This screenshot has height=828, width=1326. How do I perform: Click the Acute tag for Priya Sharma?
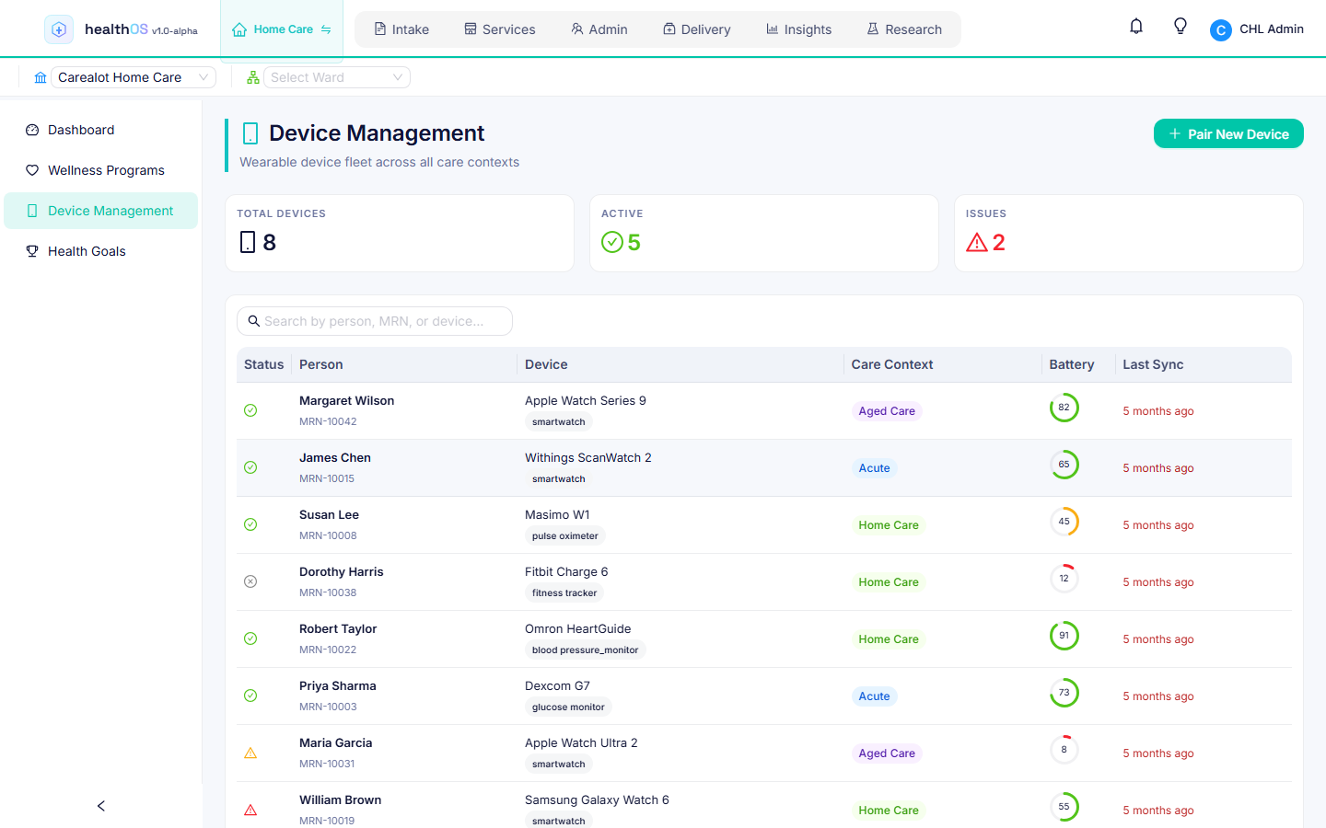874,696
